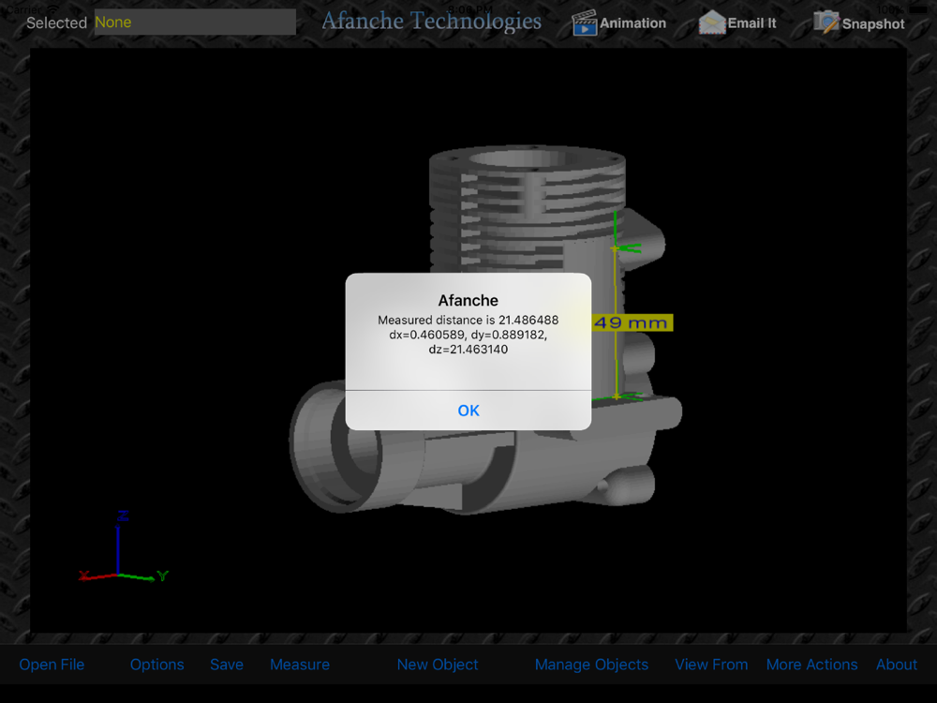Viewport: 937px width, 703px height.
Task: Click the Selected name field showing None
Action: (x=195, y=22)
